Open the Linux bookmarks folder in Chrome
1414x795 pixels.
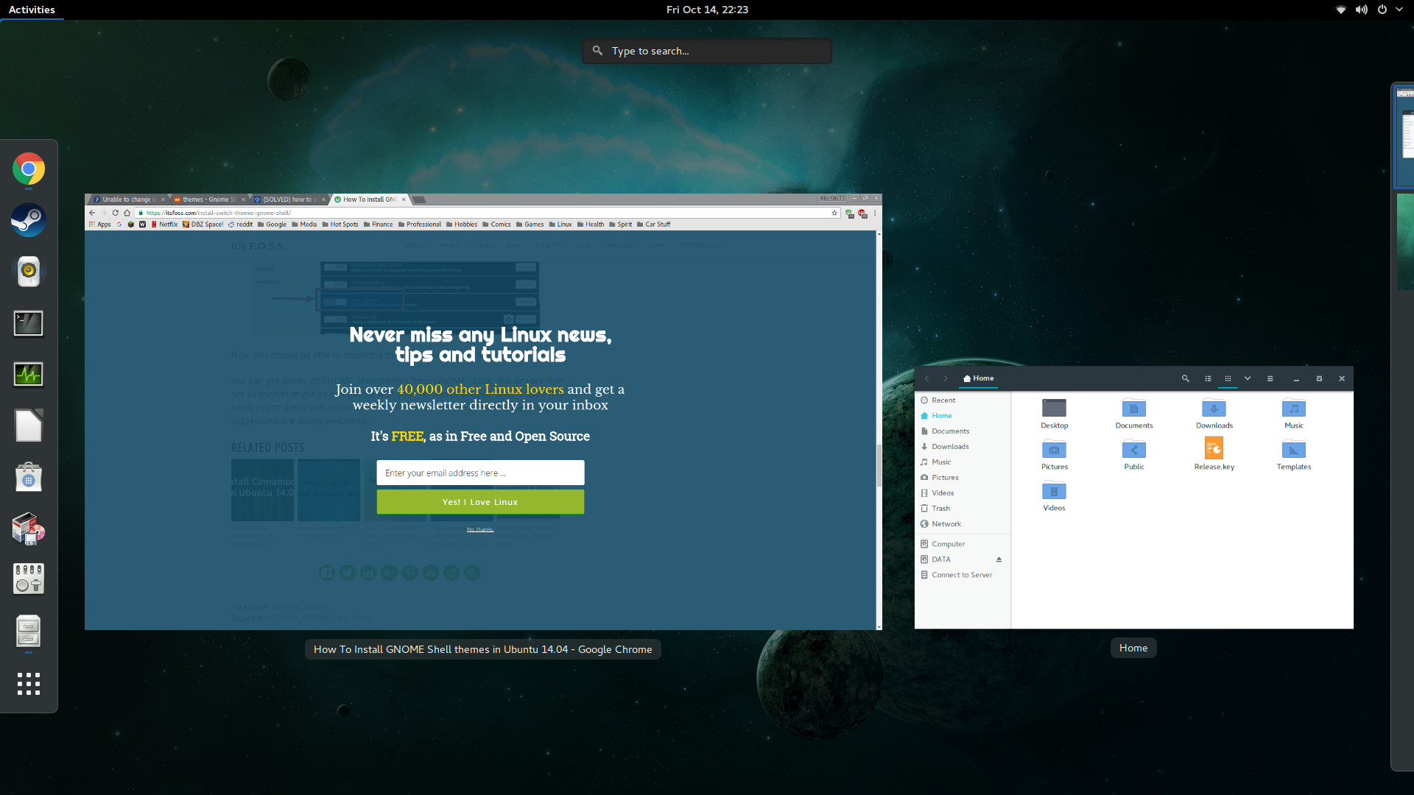pos(560,225)
